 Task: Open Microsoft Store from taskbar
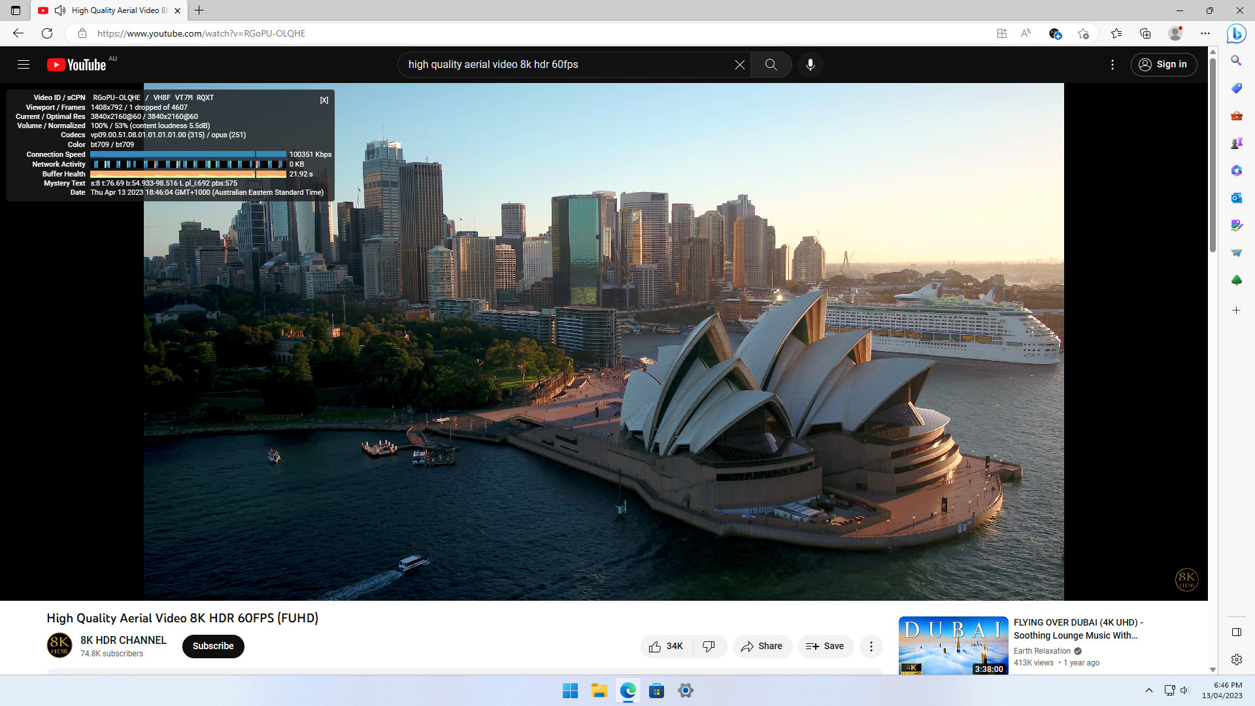(656, 691)
